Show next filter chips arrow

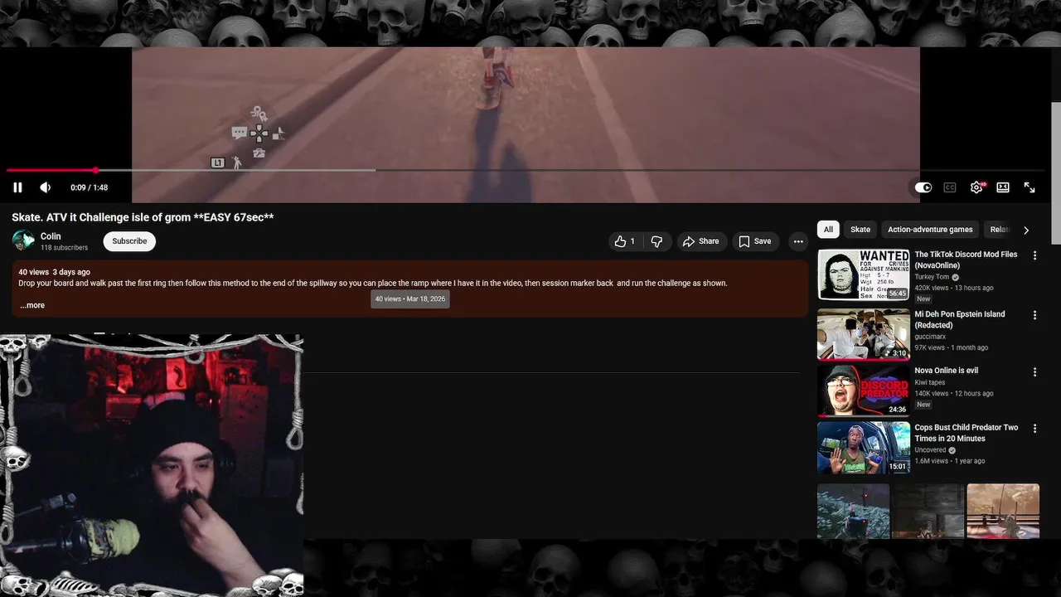(1026, 230)
